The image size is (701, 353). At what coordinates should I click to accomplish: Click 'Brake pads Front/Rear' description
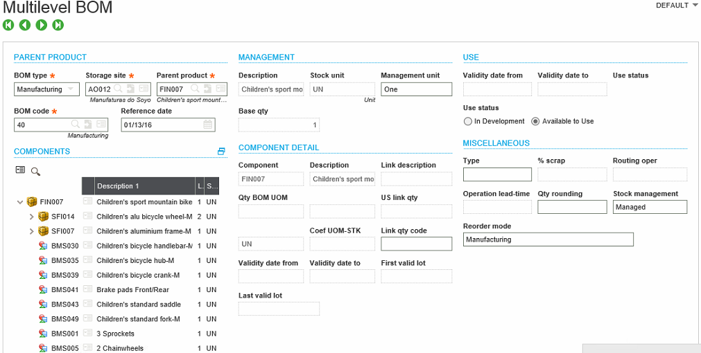(132, 289)
